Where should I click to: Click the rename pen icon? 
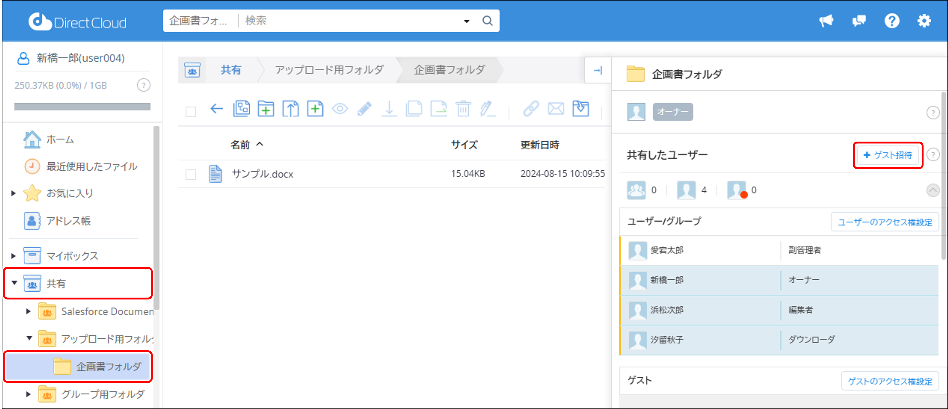point(488,109)
